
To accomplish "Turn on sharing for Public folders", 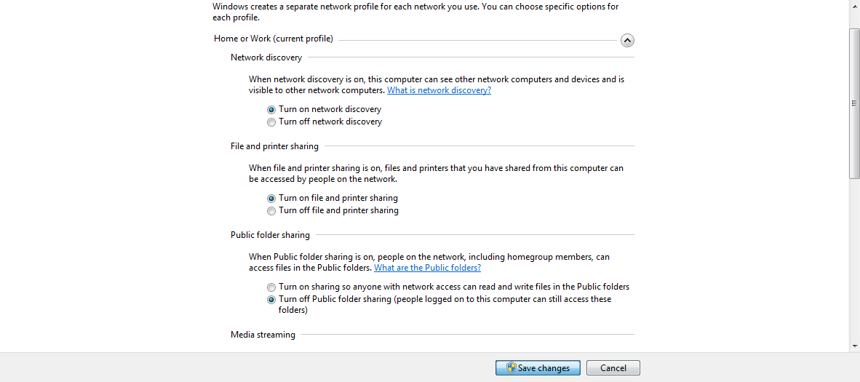I will click(x=271, y=287).
